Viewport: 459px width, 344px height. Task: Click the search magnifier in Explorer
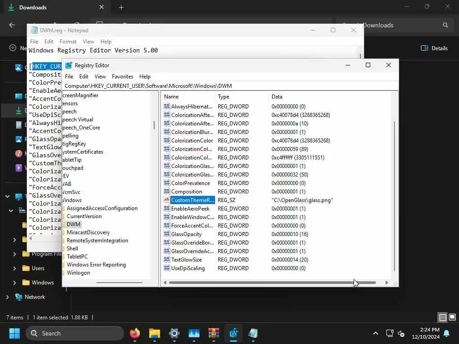[x=445, y=25]
